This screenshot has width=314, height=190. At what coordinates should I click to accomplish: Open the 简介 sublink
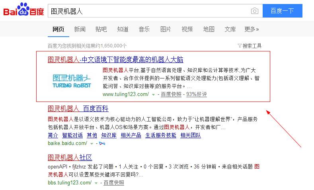(53, 135)
